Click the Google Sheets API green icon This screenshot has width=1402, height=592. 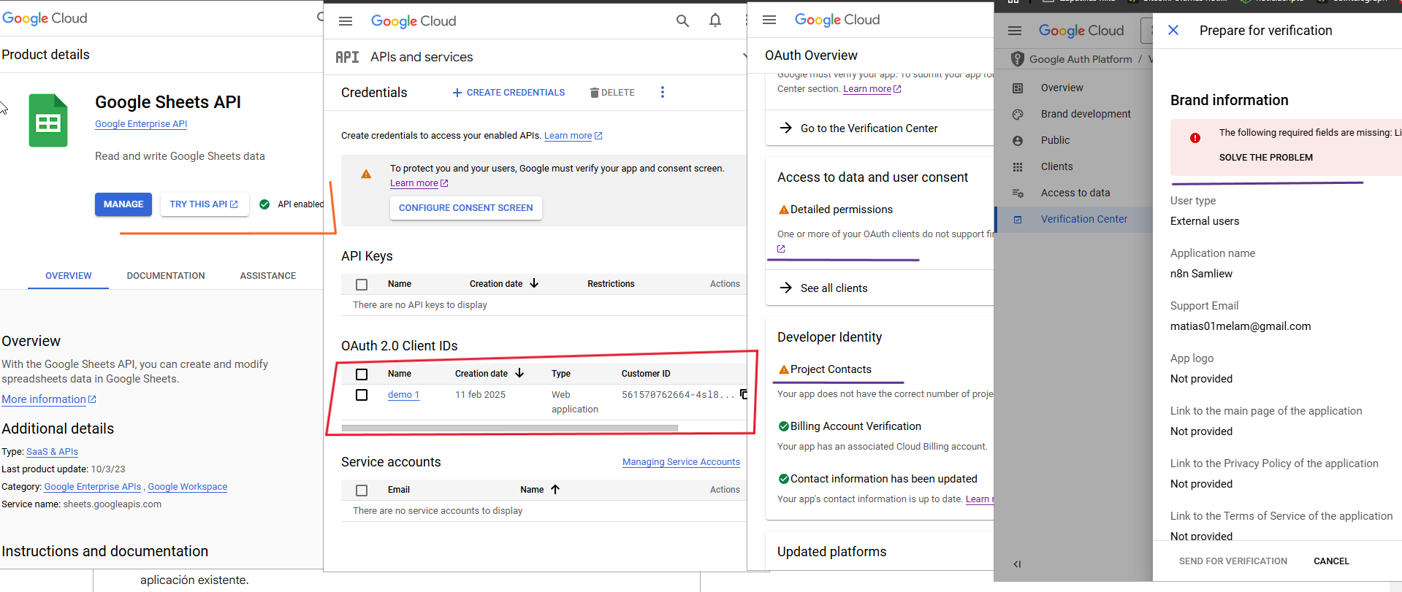pos(48,120)
